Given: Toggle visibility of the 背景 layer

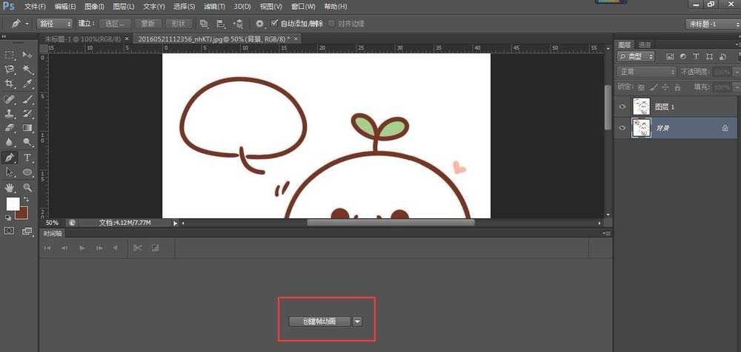Looking at the screenshot, I should (622, 127).
